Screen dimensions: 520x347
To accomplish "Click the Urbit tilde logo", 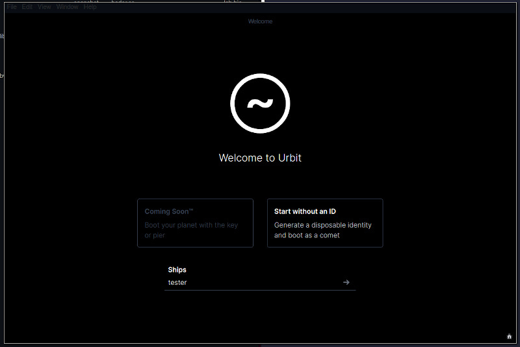I will (260, 104).
